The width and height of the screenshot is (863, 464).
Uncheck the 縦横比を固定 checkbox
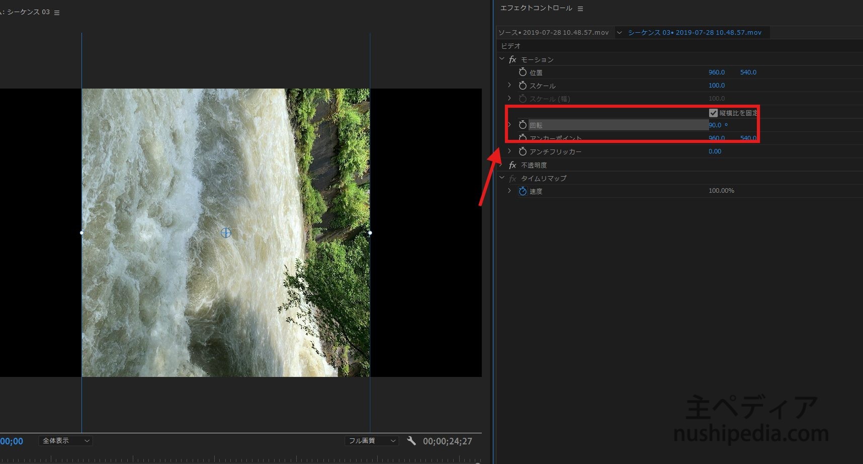pyautogui.click(x=713, y=113)
